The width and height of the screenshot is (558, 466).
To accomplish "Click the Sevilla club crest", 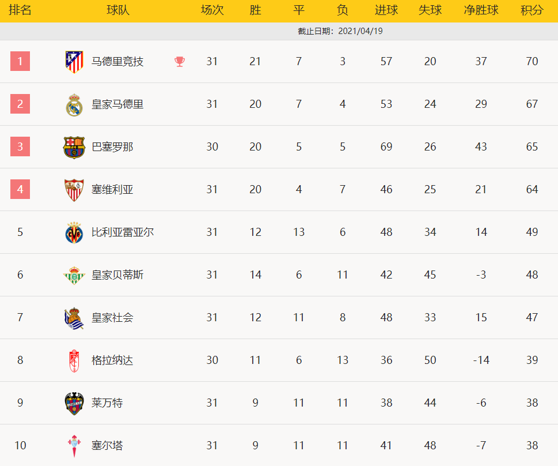I will pyautogui.click(x=74, y=190).
